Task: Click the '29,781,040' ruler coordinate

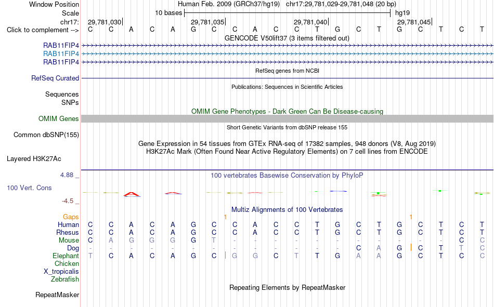Action: tap(310, 22)
